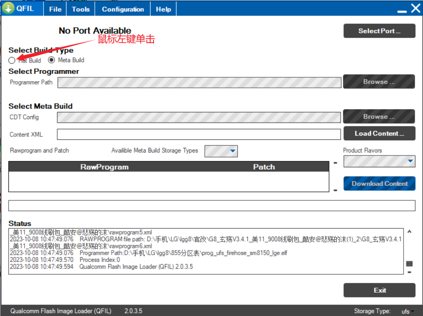
Task: Click the SelectPort button
Action: coord(379,31)
